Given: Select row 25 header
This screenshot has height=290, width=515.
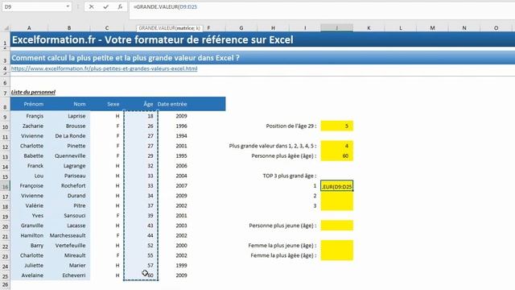Looking at the screenshot, I should pos(6,276).
